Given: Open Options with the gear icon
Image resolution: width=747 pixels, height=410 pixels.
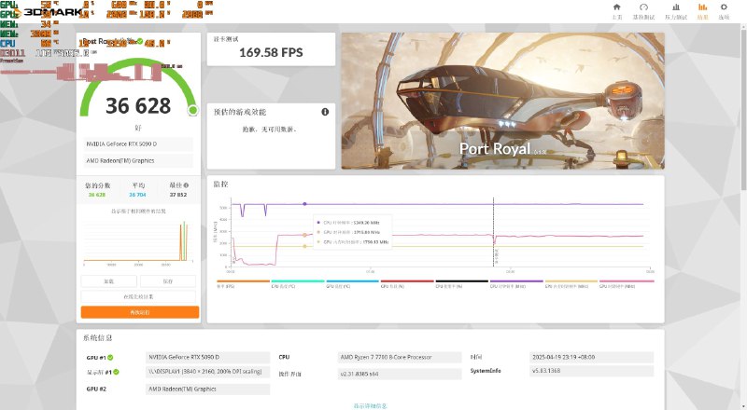Looking at the screenshot, I should tap(724, 8).
